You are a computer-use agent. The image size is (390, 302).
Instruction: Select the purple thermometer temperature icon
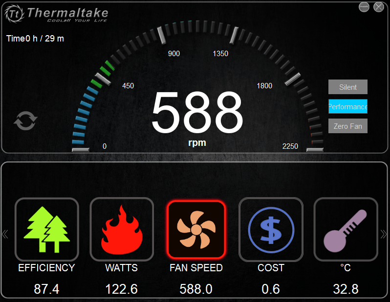click(x=346, y=229)
